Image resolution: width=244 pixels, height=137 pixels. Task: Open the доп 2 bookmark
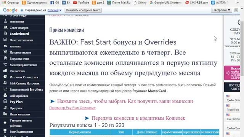click(x=98, y=3)
